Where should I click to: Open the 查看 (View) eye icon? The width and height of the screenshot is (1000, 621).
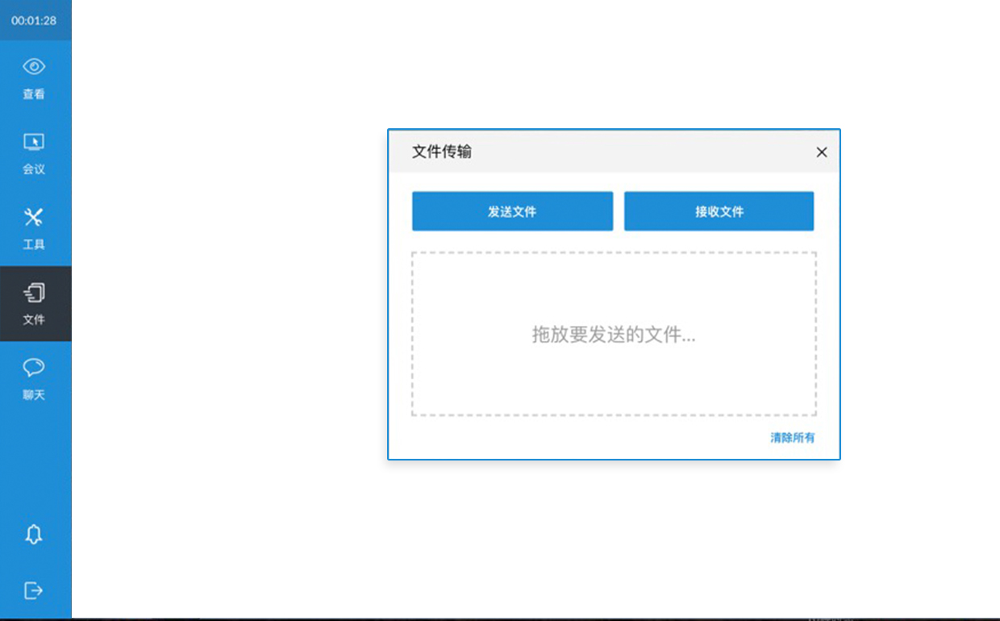coord(34,67)
